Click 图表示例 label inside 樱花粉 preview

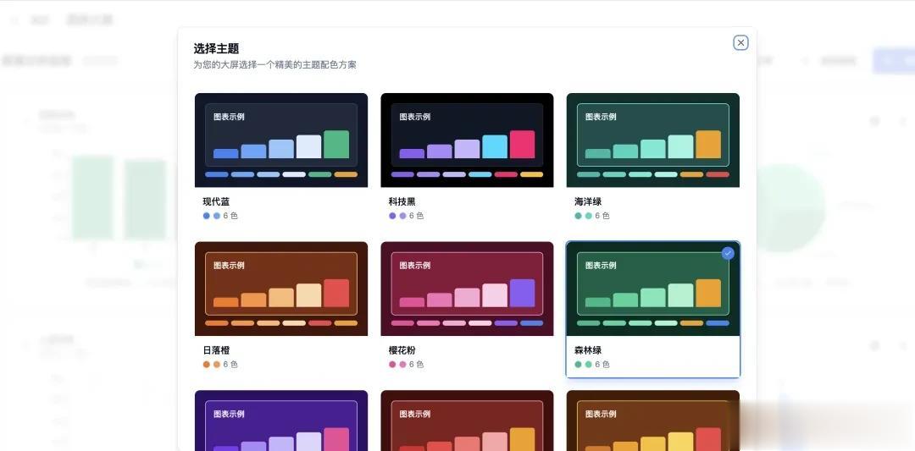[x=415, y=265]
